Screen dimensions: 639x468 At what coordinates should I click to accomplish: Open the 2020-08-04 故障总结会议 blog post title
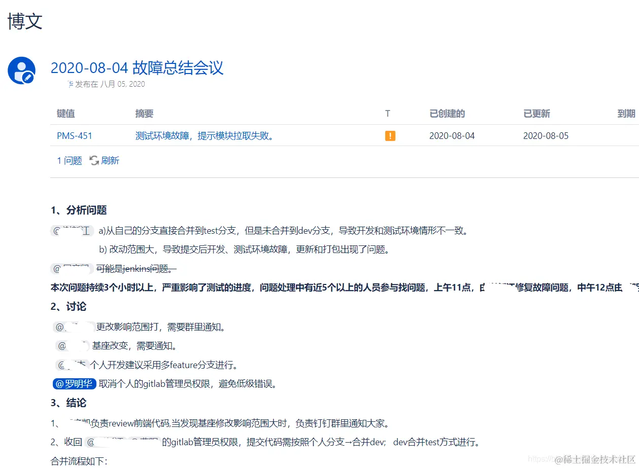tap(137, 67)
